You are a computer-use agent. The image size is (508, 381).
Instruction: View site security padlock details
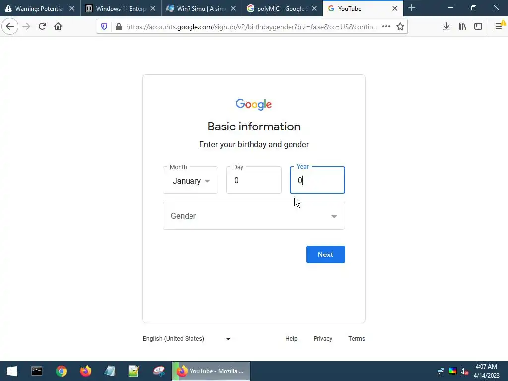click(119, 27)
